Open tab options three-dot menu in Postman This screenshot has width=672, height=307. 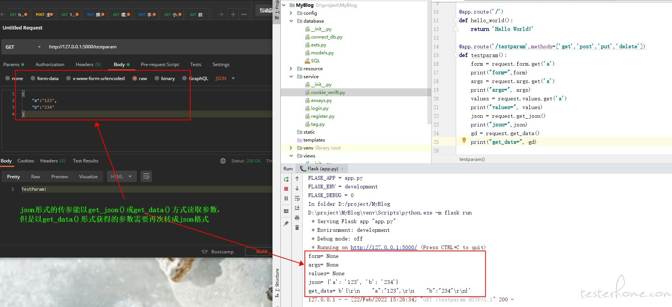coord(244,14)
